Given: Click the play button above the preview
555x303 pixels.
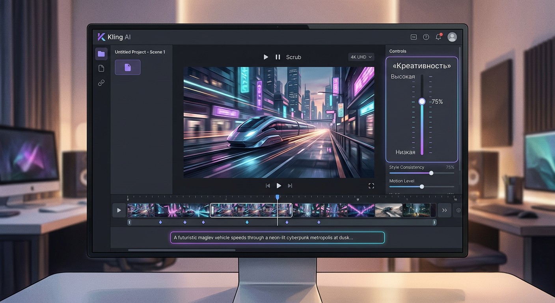Looking at the screenshot, I should click(x=266, y=57).
